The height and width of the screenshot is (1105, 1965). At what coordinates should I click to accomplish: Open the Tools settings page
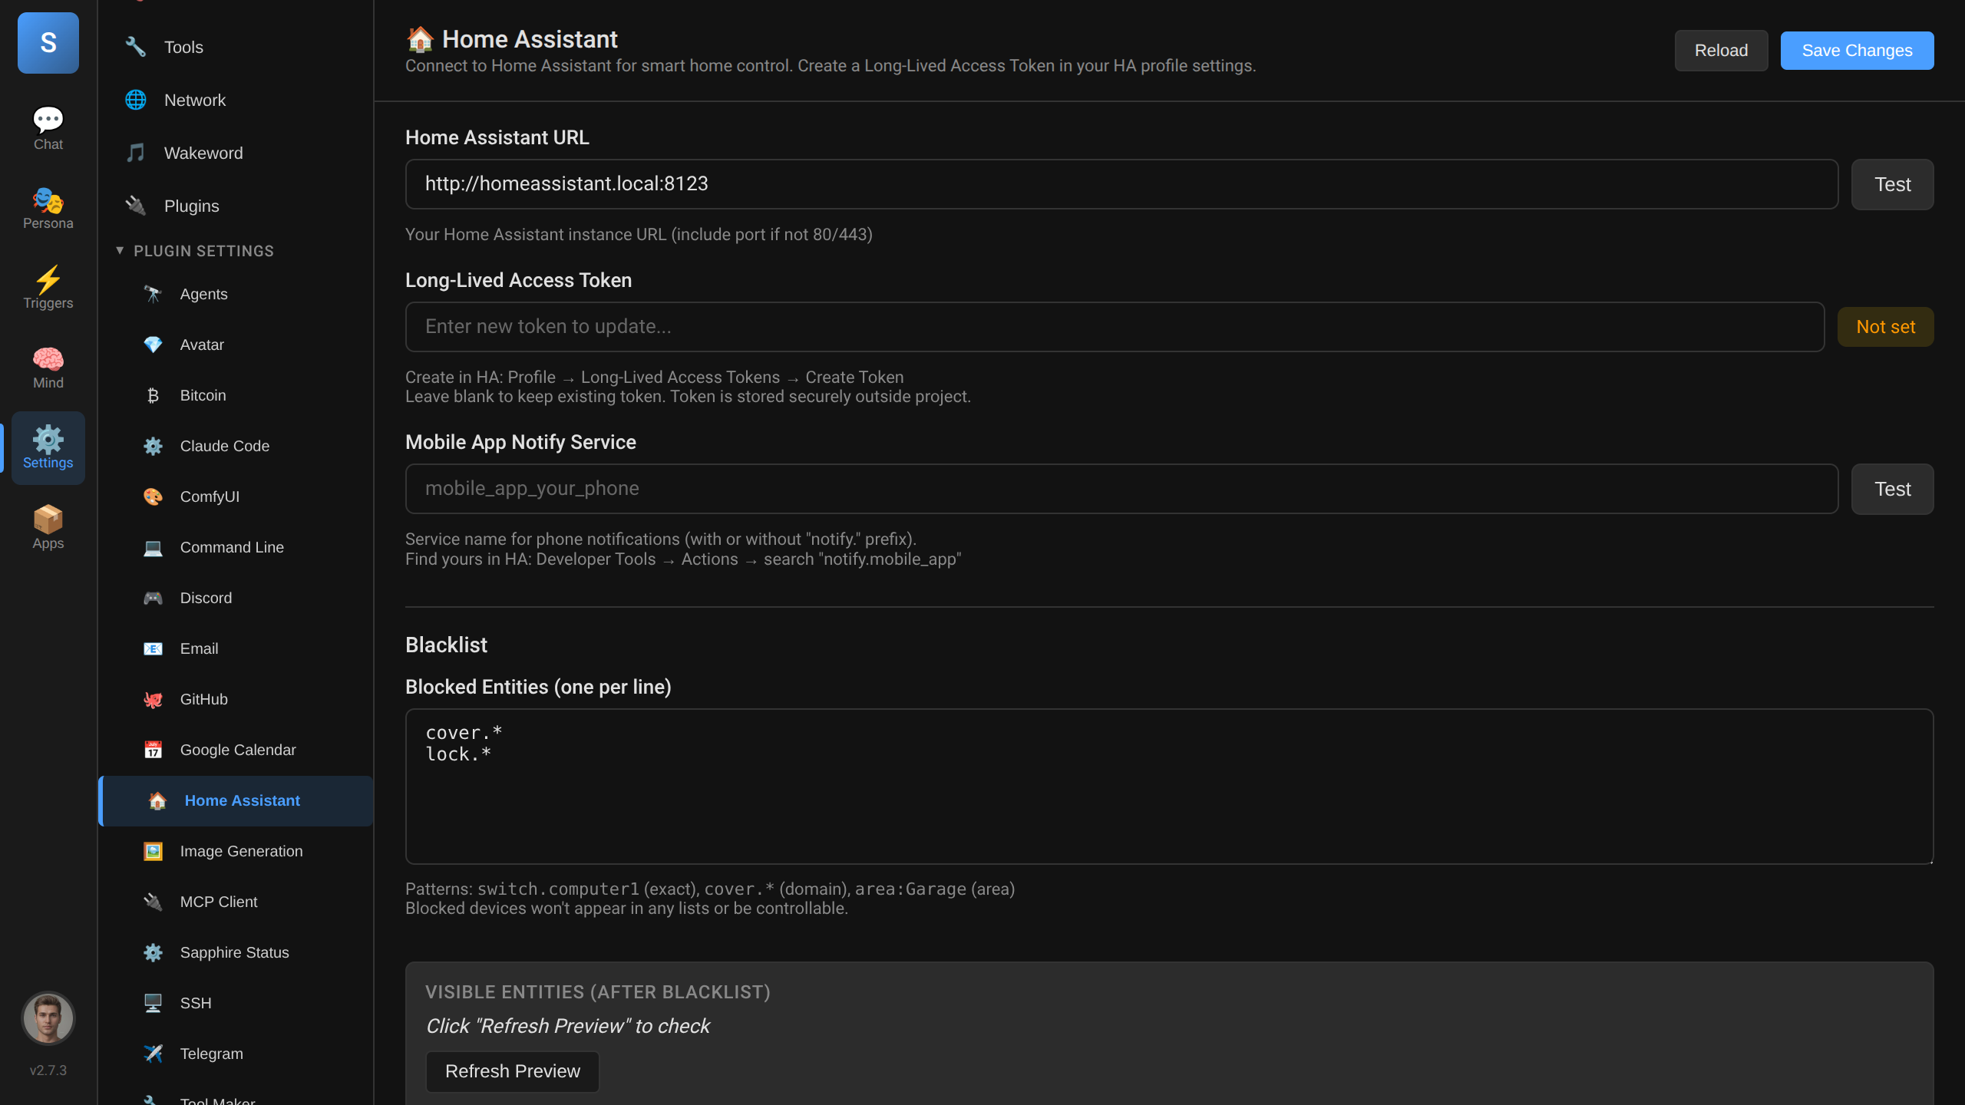236,47
